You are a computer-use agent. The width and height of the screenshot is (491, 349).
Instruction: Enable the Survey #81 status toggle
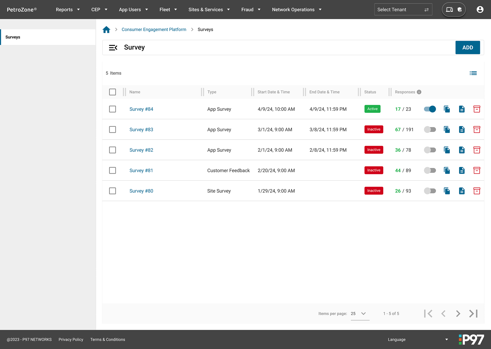(x=430, y=170)
